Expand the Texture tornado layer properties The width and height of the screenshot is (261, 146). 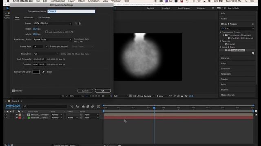pos(17,115)
